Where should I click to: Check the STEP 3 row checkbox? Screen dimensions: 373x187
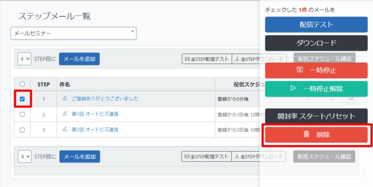coord(22,130)
